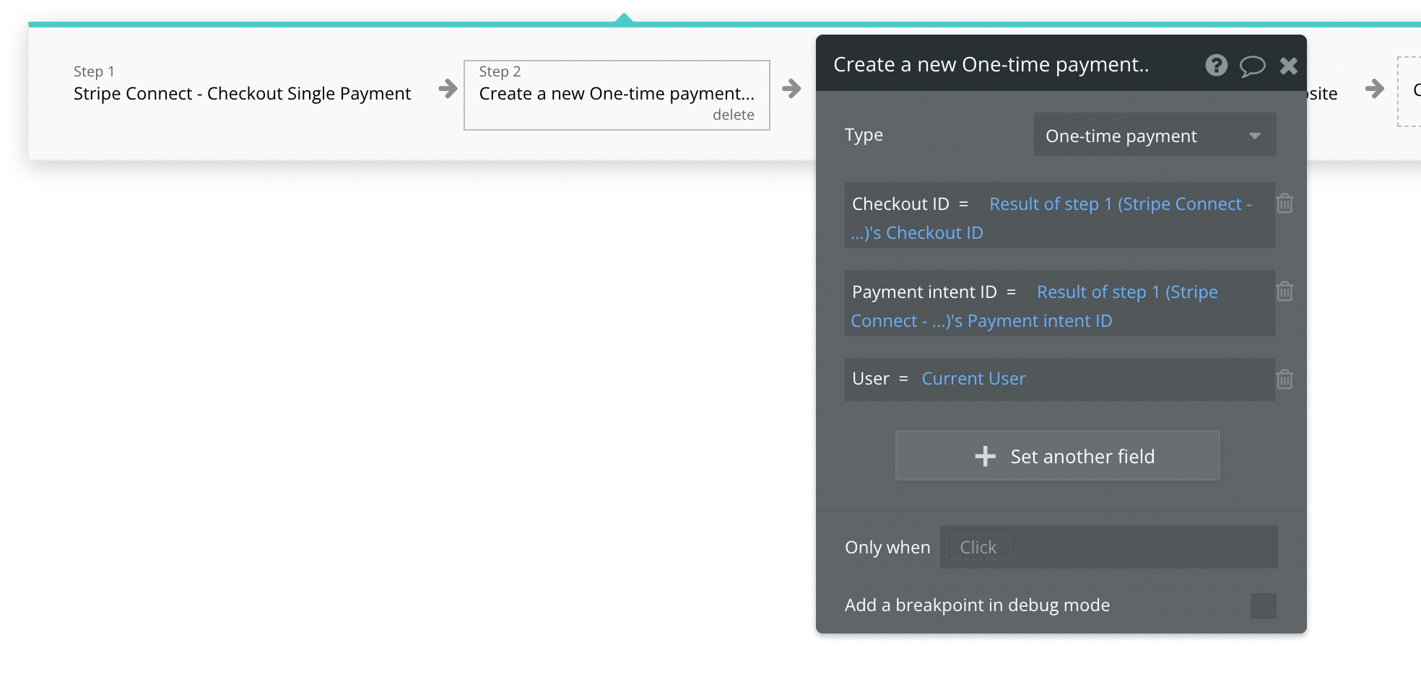
Task: Click the Type dropdown arrow
Action: point(1255,136)
